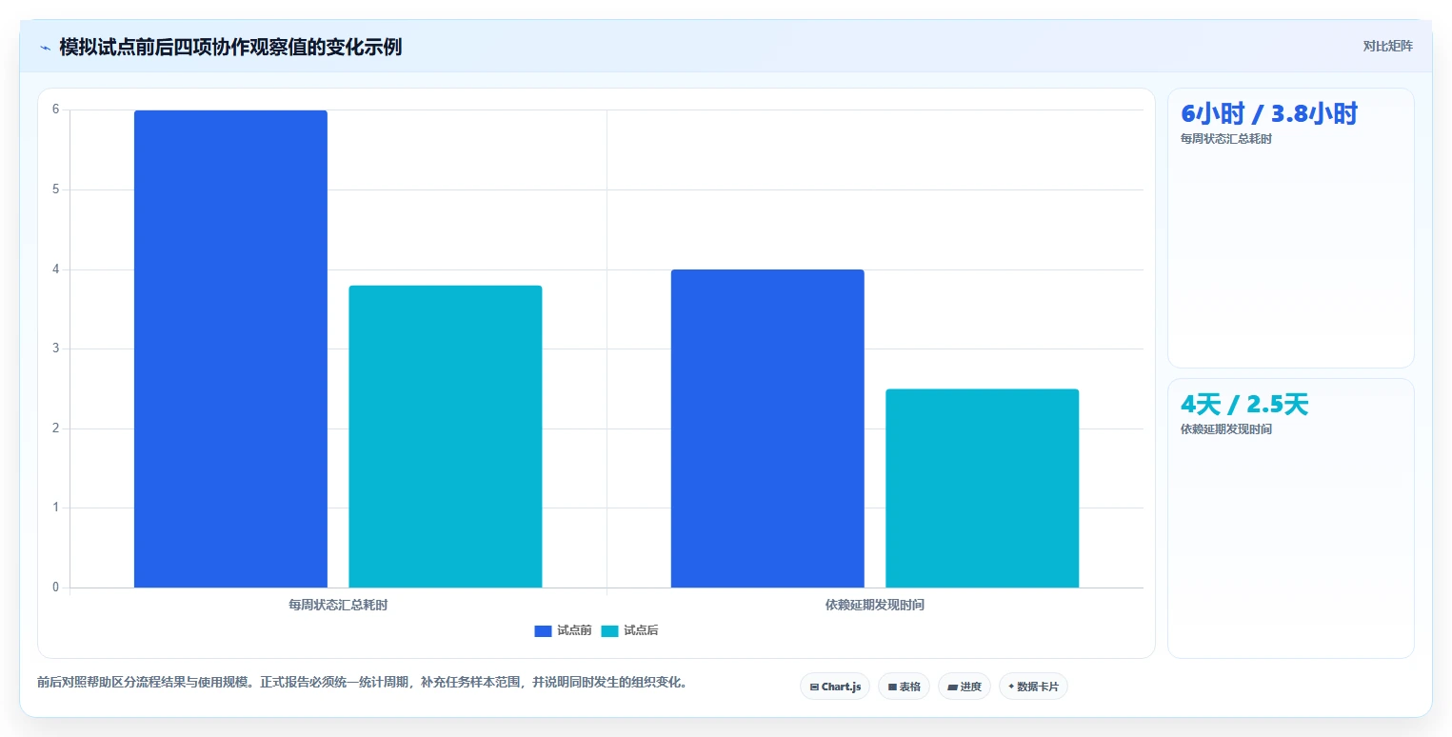Screen dimensions: 1452x737
Task: Toggle the 试点前 legend item
Action: [x=564, y=630]
